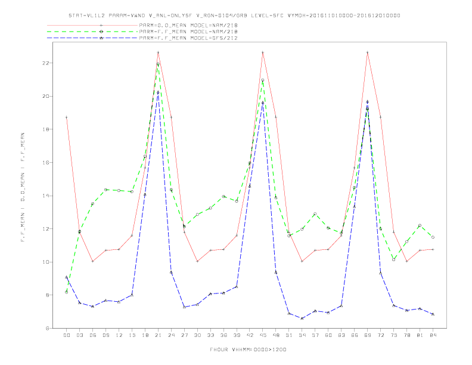The image size is (472, 365).
Task: Click y-axis tick value 6
Action: click(47, 328)
